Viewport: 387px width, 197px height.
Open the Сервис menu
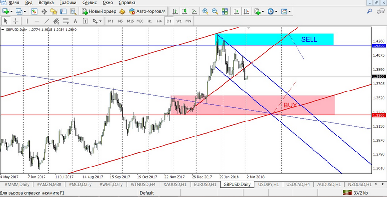click(89, 3)
